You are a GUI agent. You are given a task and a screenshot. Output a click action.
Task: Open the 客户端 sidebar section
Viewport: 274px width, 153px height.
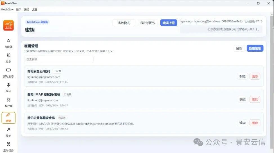pos(8,103)
